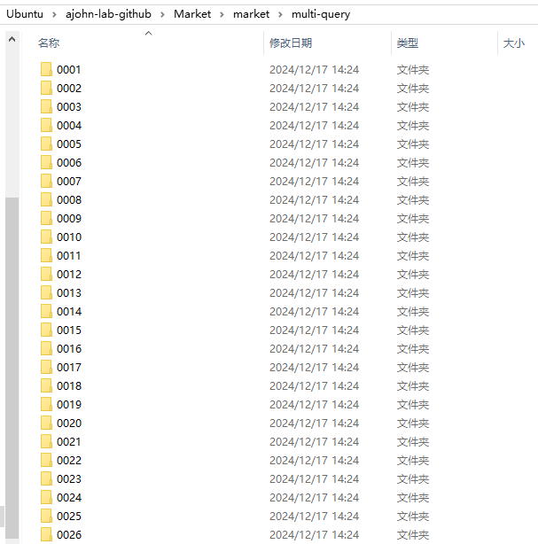Screen dimensions: 538x544
Task: Select the 0016 folder icon
Action: click(46, 349)
